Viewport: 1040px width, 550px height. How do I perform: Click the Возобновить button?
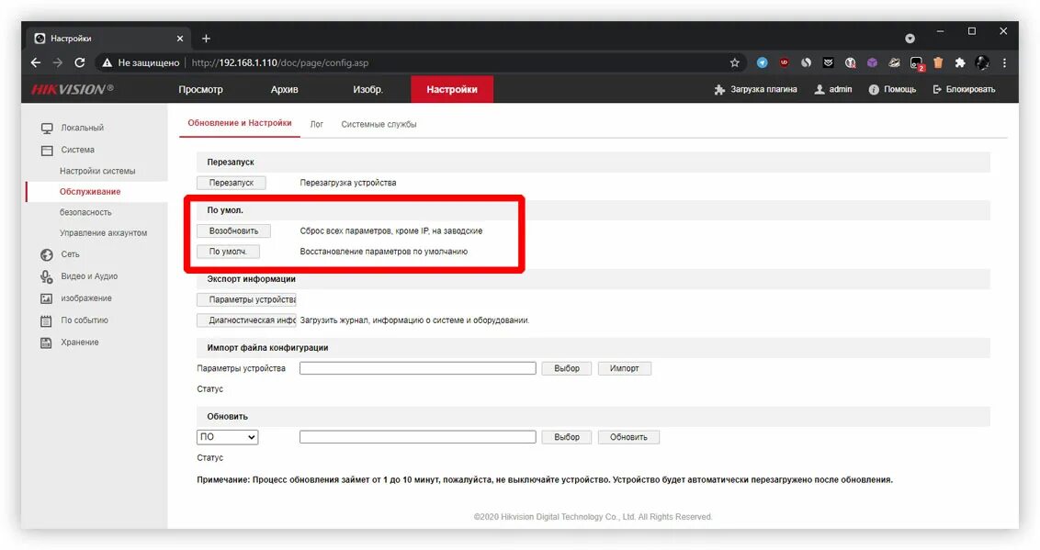(x=233, y=231)
